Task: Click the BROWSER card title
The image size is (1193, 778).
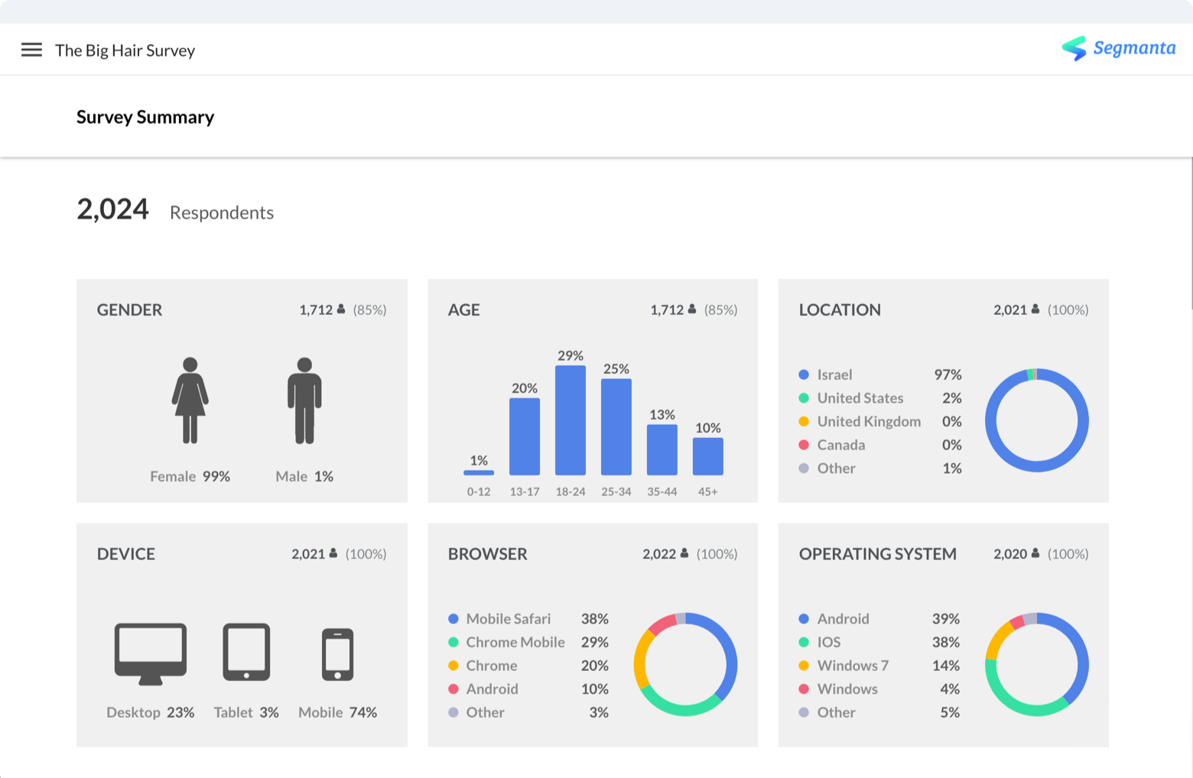Action: coord(487,553)
